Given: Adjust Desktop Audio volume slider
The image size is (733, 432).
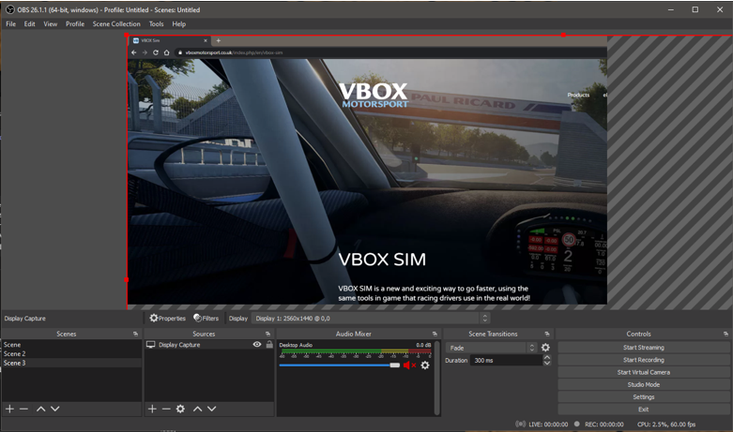Looking at the screenshot, I should (340, 365).
